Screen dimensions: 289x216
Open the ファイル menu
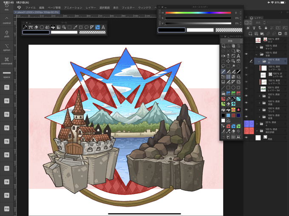[31, 8]
